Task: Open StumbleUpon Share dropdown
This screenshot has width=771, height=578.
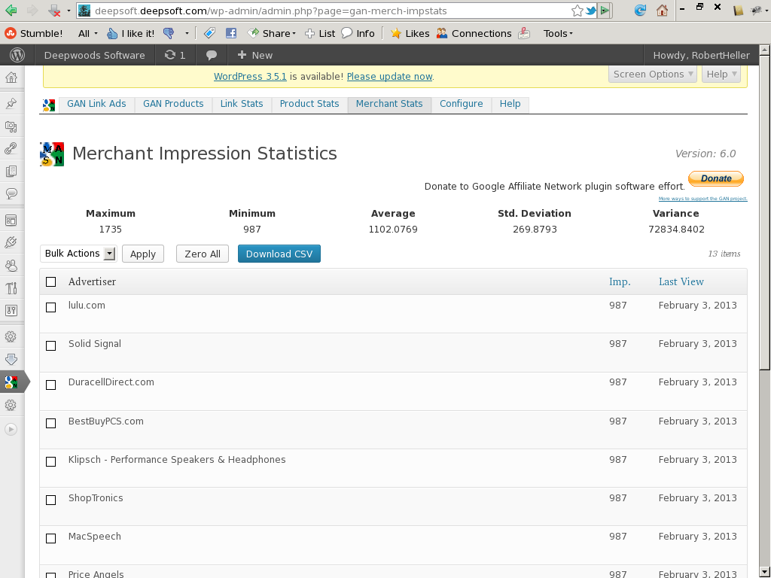Action: (272, 33)
